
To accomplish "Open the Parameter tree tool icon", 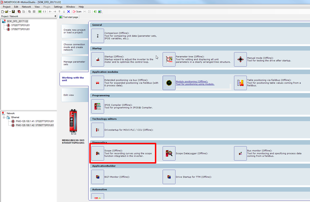I will tap(169, 59).
